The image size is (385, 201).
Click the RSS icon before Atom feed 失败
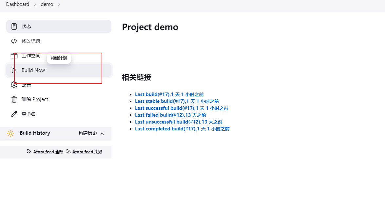(68, 152)
